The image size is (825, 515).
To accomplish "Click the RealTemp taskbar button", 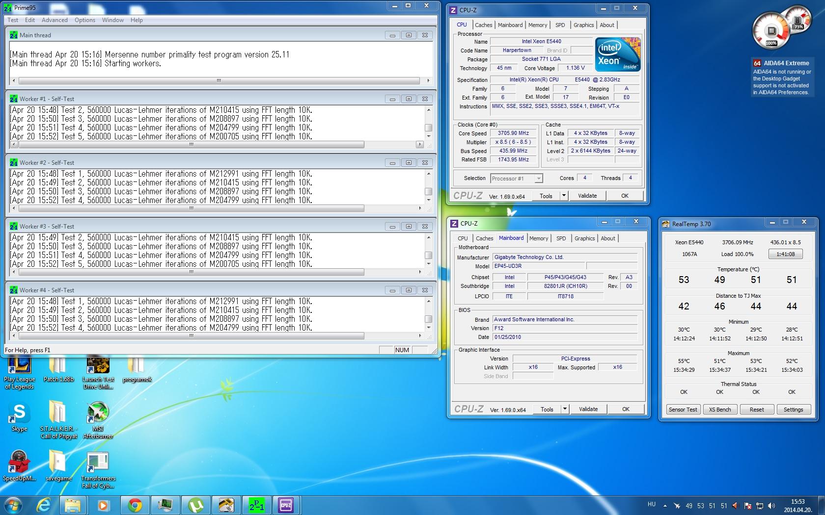I will pos(226,505).
